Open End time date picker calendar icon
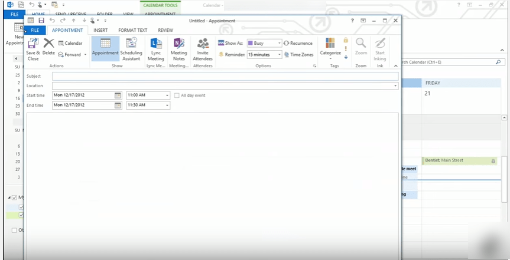510x260 pixels. 118,105
